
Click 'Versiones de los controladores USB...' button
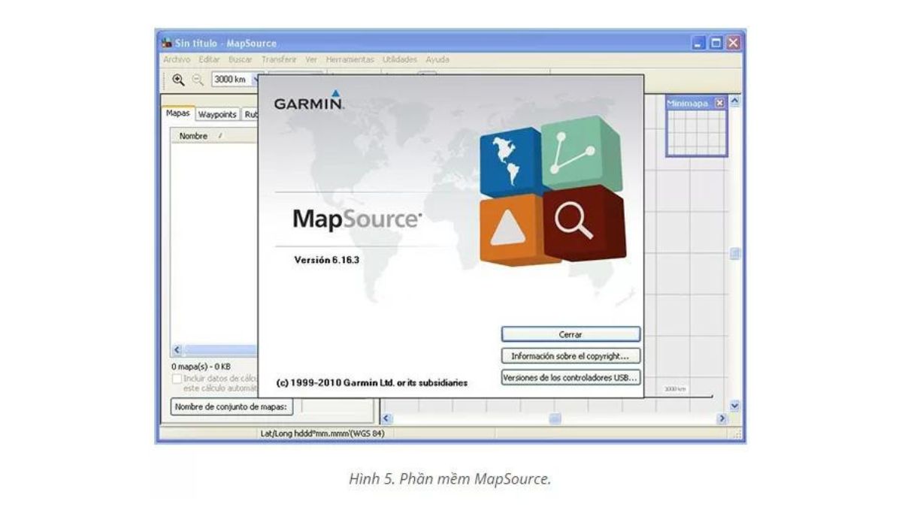(571, 378)
